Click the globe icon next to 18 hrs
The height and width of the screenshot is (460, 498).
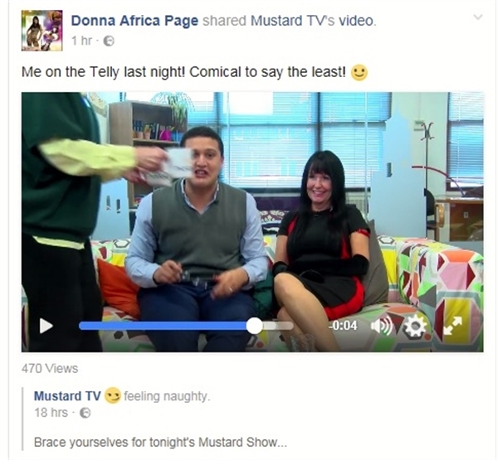85,413
